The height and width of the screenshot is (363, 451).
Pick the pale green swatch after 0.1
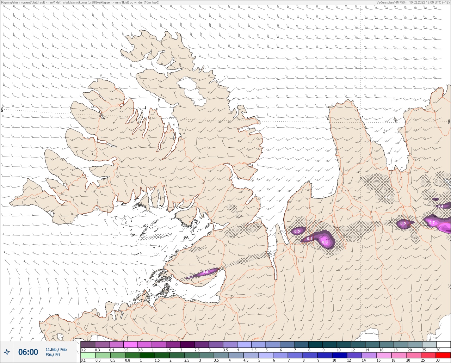click(x=88, y=355)
